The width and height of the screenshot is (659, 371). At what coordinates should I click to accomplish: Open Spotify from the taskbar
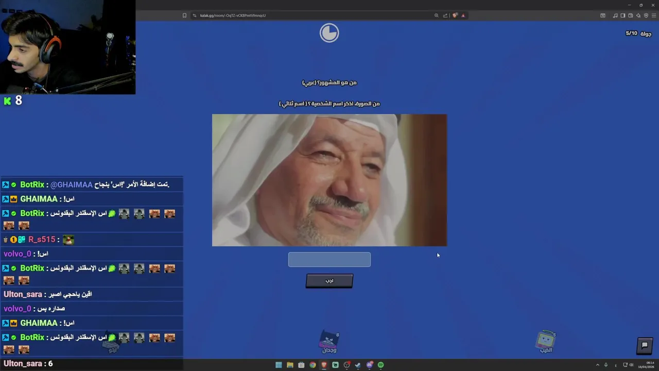click(x=380, y=365)
